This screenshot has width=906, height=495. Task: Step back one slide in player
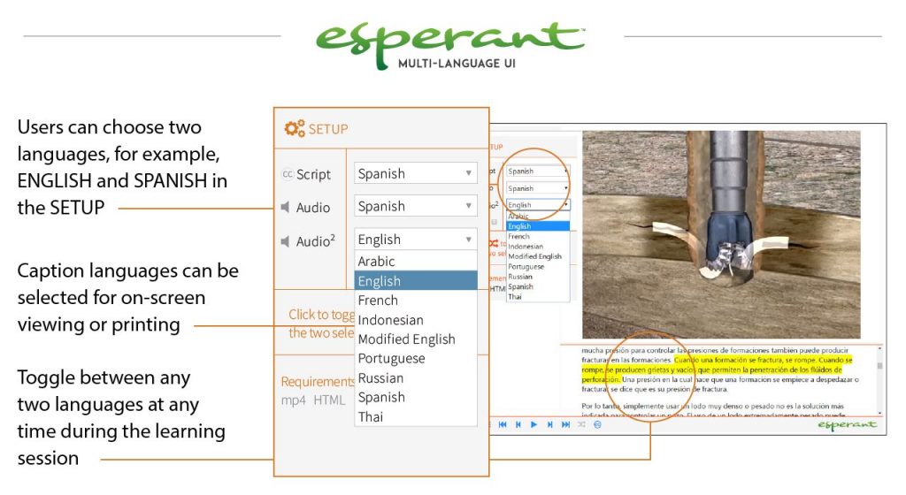518,424
